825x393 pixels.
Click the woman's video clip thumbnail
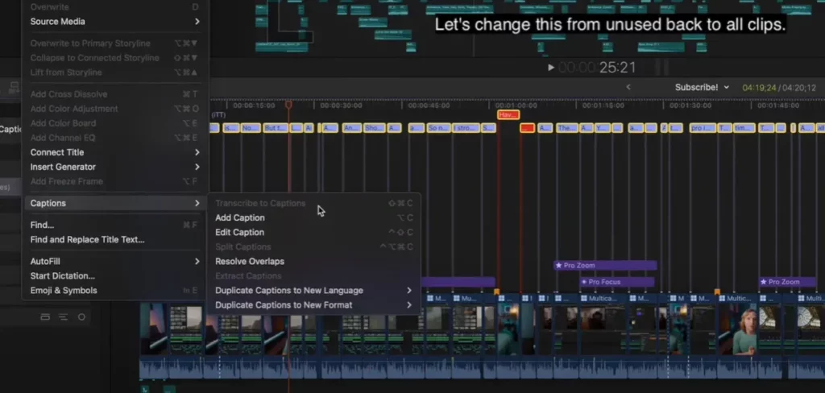point(745,330)
